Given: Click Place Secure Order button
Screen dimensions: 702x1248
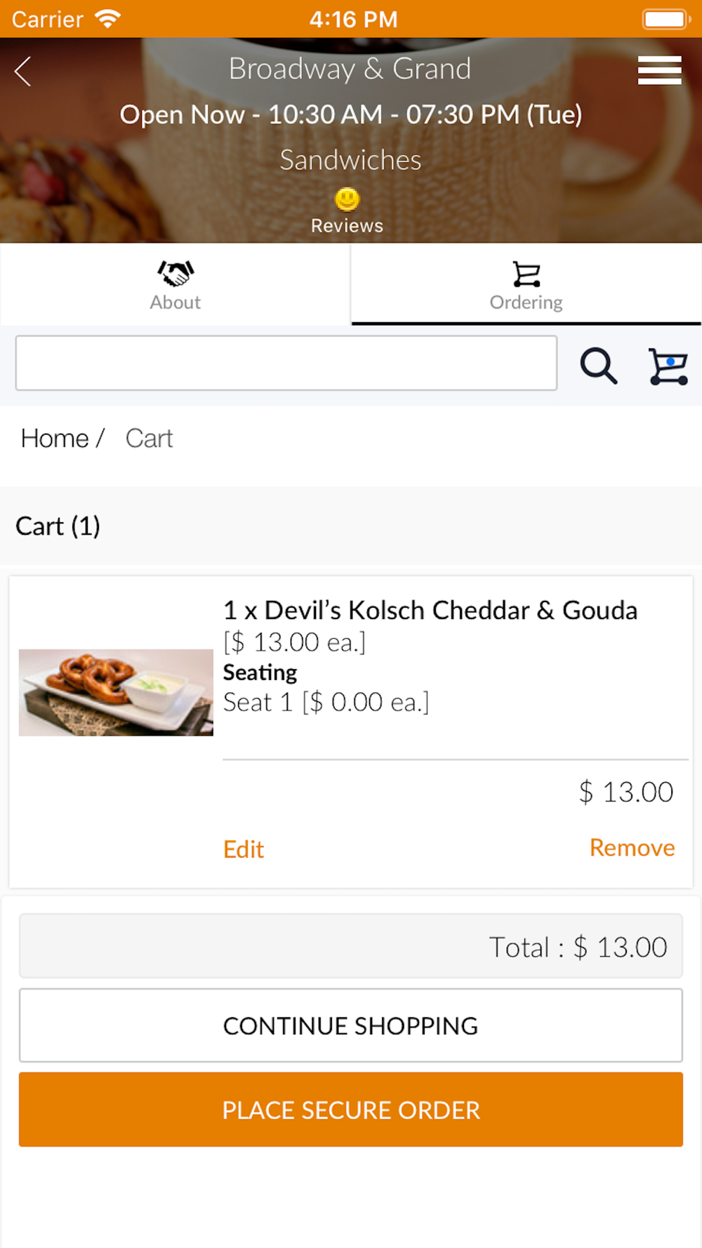Looking at the screenshot, I should tap(351, 1110).
